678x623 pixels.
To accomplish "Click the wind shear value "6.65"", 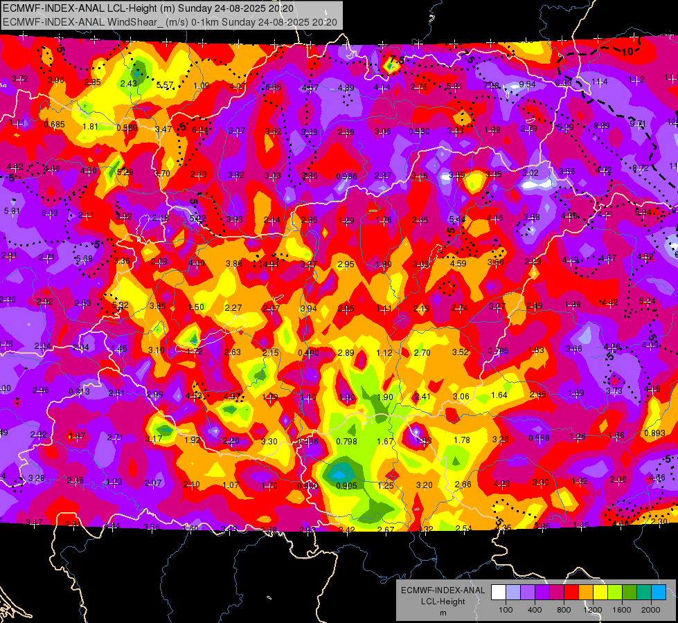I will coord(274,87).
